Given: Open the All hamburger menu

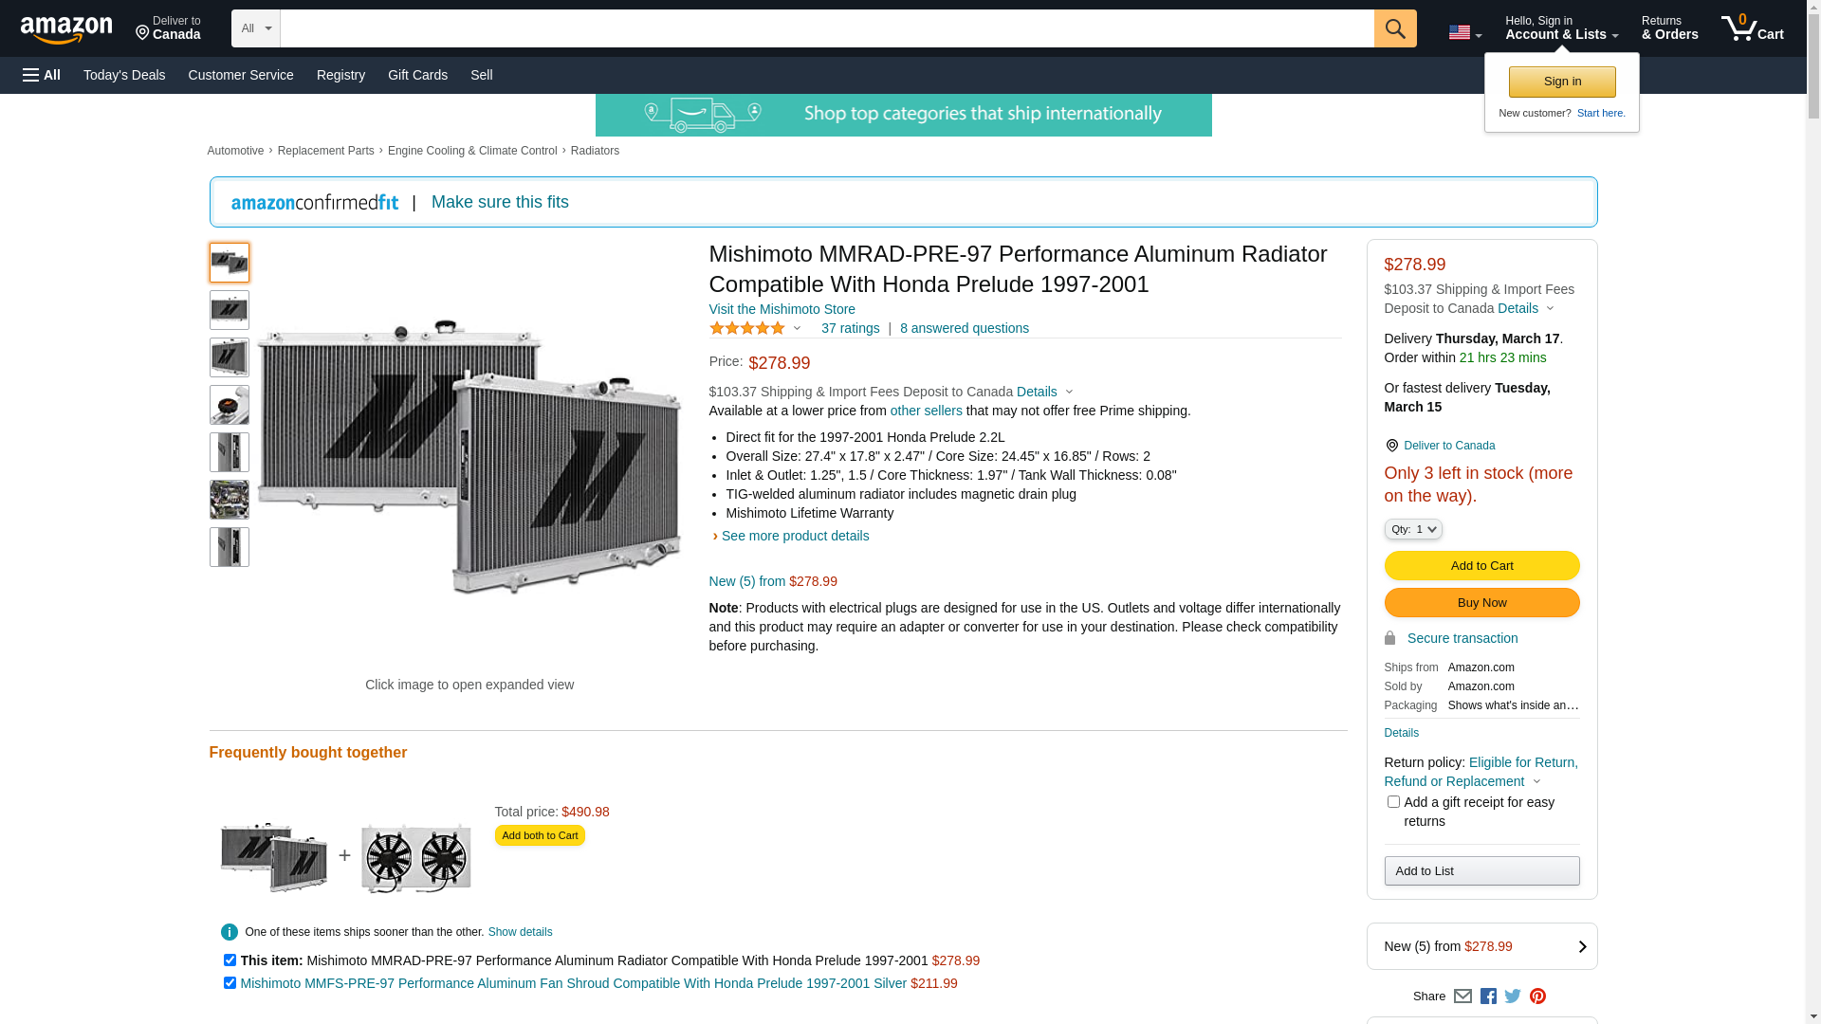Looking at the screenshot, I should 42,75.
